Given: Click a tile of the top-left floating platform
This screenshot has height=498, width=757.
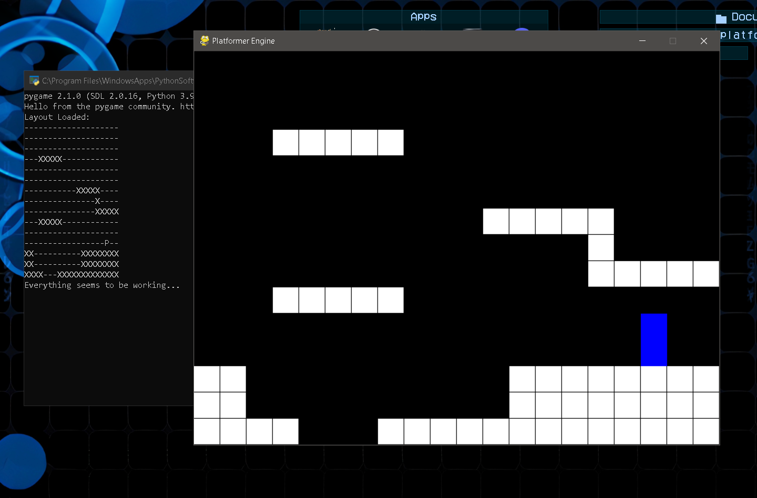Looking at the screenshot, I should pos(338,142).
